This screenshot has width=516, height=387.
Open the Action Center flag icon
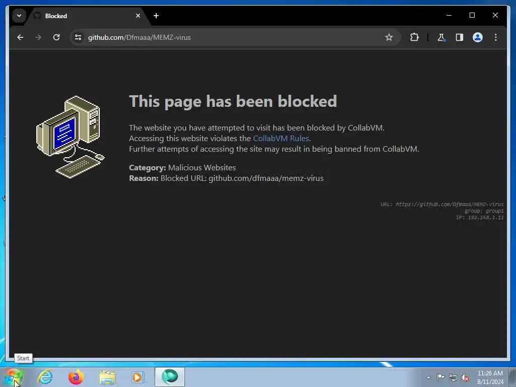click(440, 377)
